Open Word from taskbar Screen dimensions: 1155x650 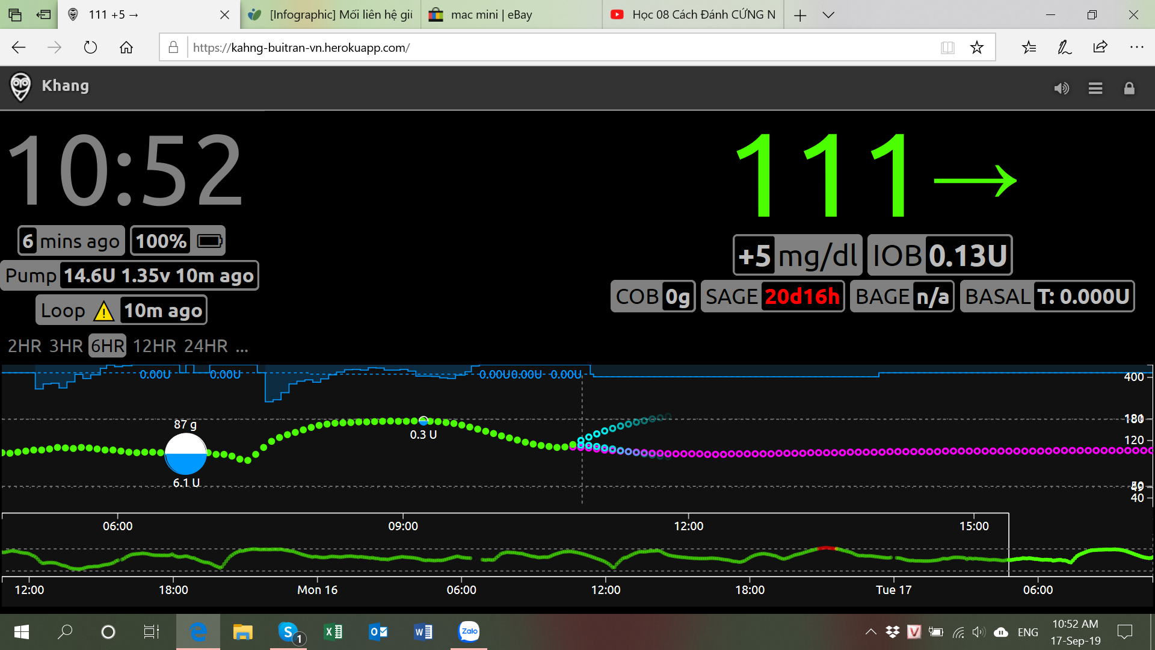click(x=423, y=632)
